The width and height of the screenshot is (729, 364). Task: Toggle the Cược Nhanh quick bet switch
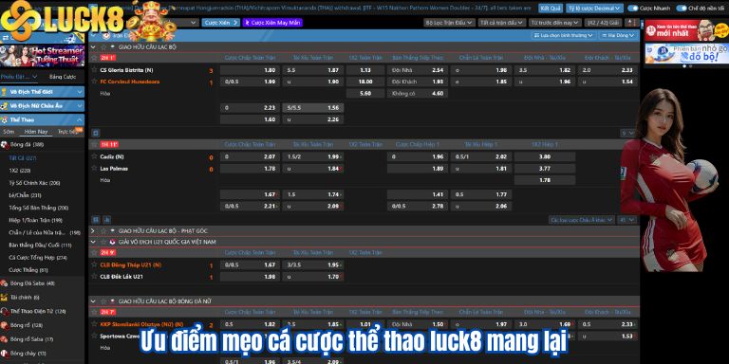coord(633,9)
